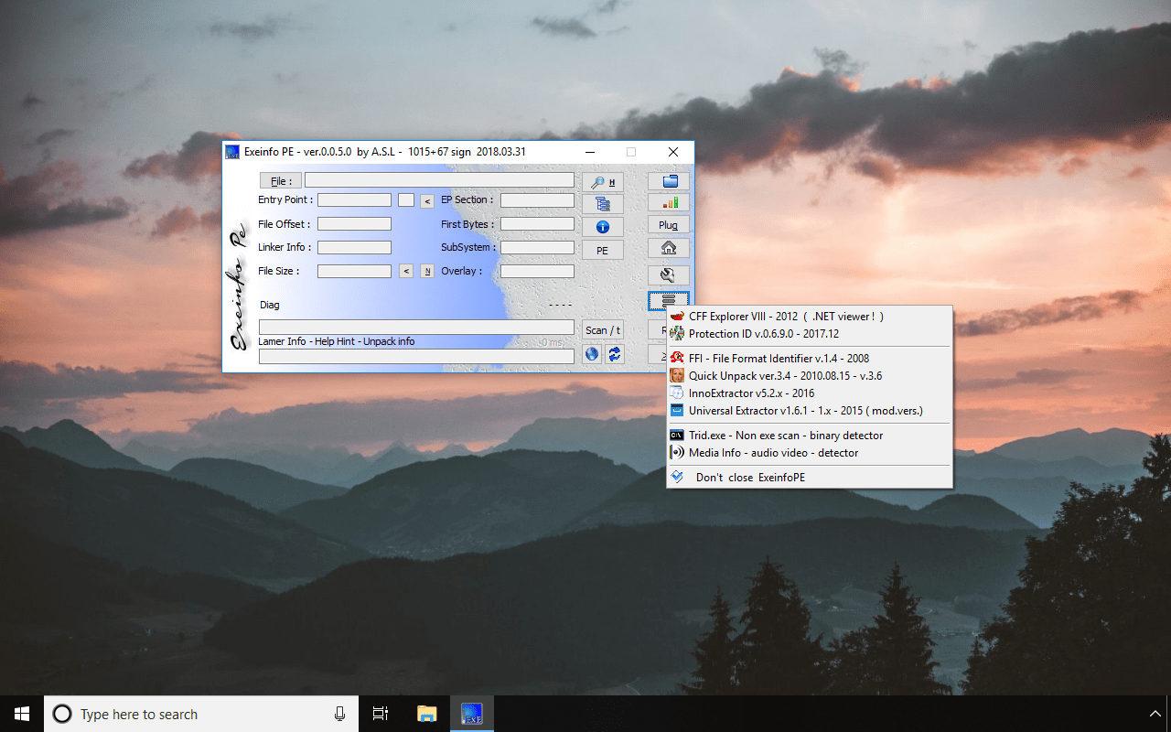Screen dimensions: 1171x732
Task: Click the Scan / t button
Action: (602, 330)
